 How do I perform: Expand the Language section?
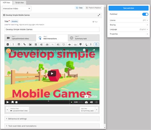tap(129, 29)
